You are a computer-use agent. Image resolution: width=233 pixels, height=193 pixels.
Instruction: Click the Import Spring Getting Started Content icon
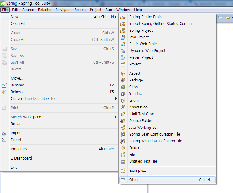[x=123, y=24]
